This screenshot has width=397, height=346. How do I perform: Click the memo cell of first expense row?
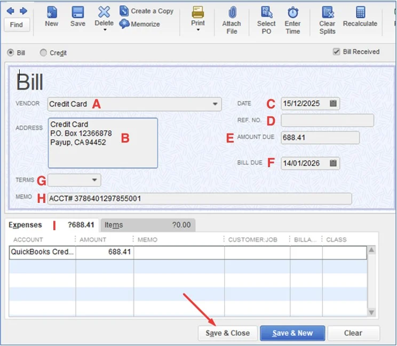tap(179, 252)
